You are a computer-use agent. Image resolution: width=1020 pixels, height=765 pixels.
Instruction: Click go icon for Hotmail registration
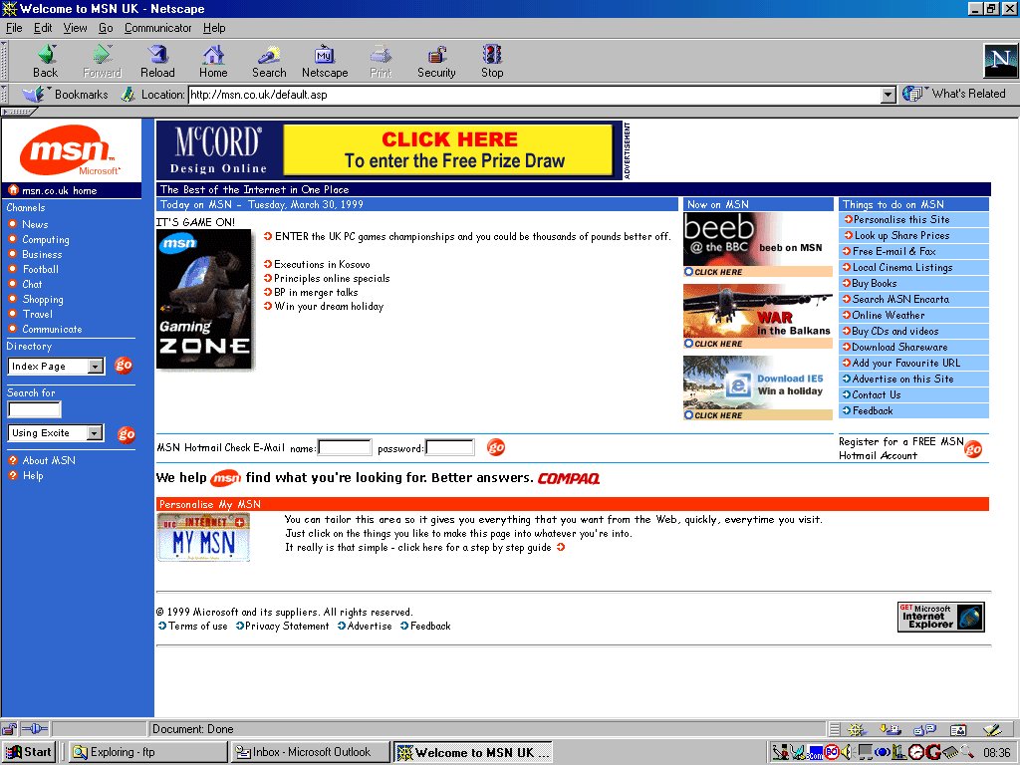tap(973, 449)
